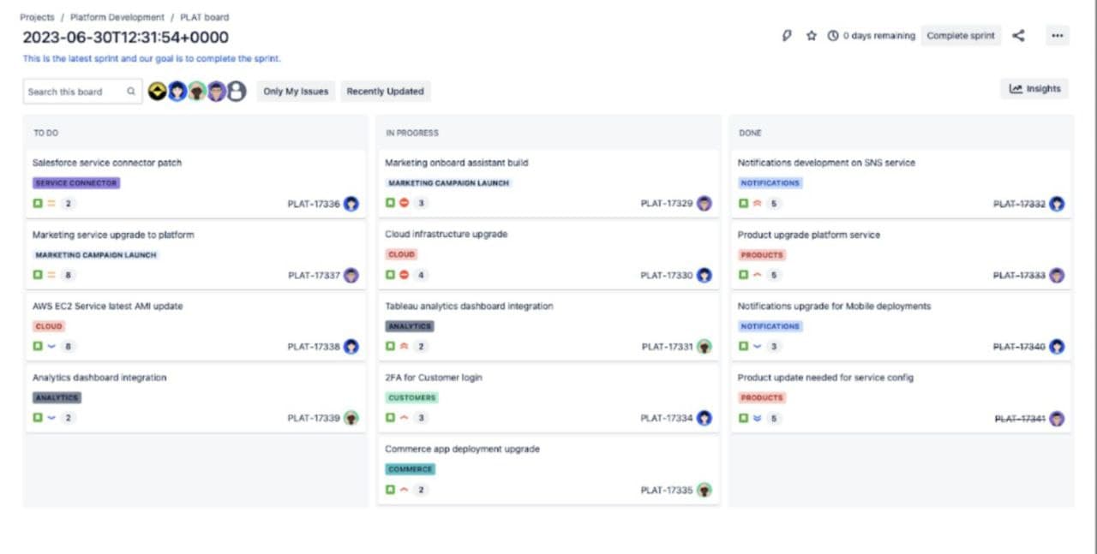Expand the overflow avatar to show more assignees
The image size is (1097, 554).
tap(237, 90)
